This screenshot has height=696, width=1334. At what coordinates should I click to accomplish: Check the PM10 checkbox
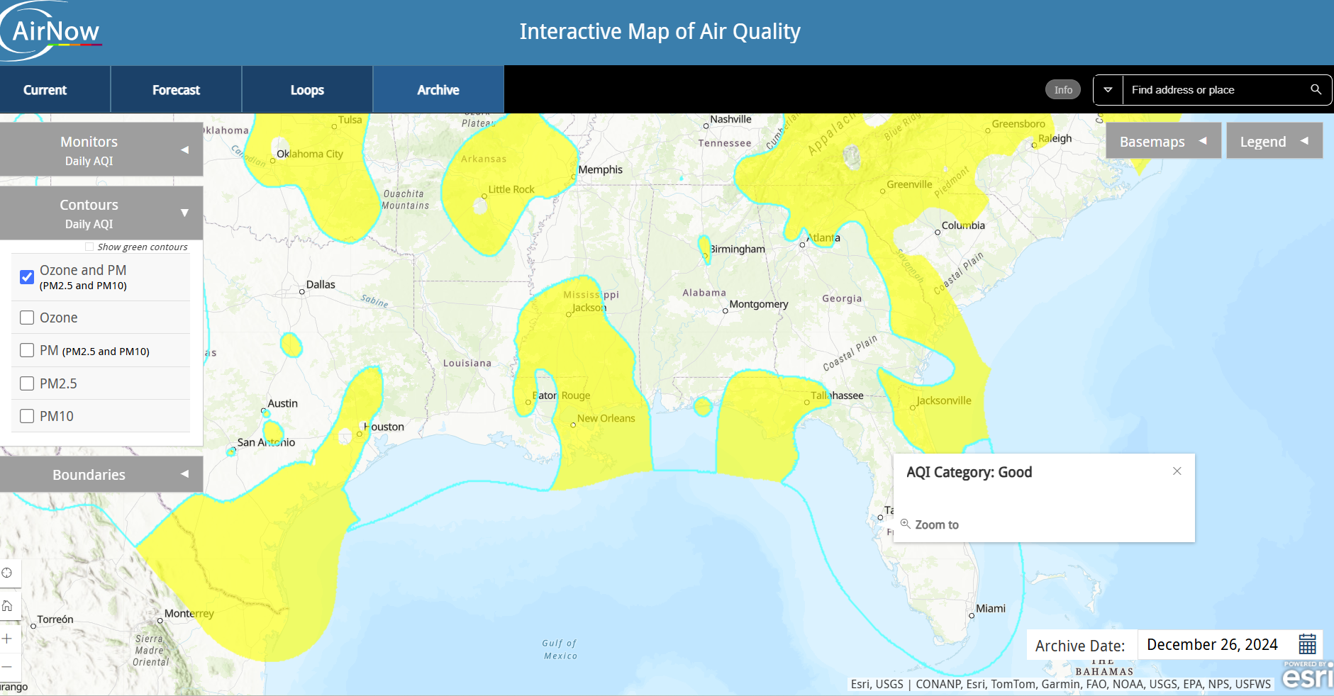27,416
